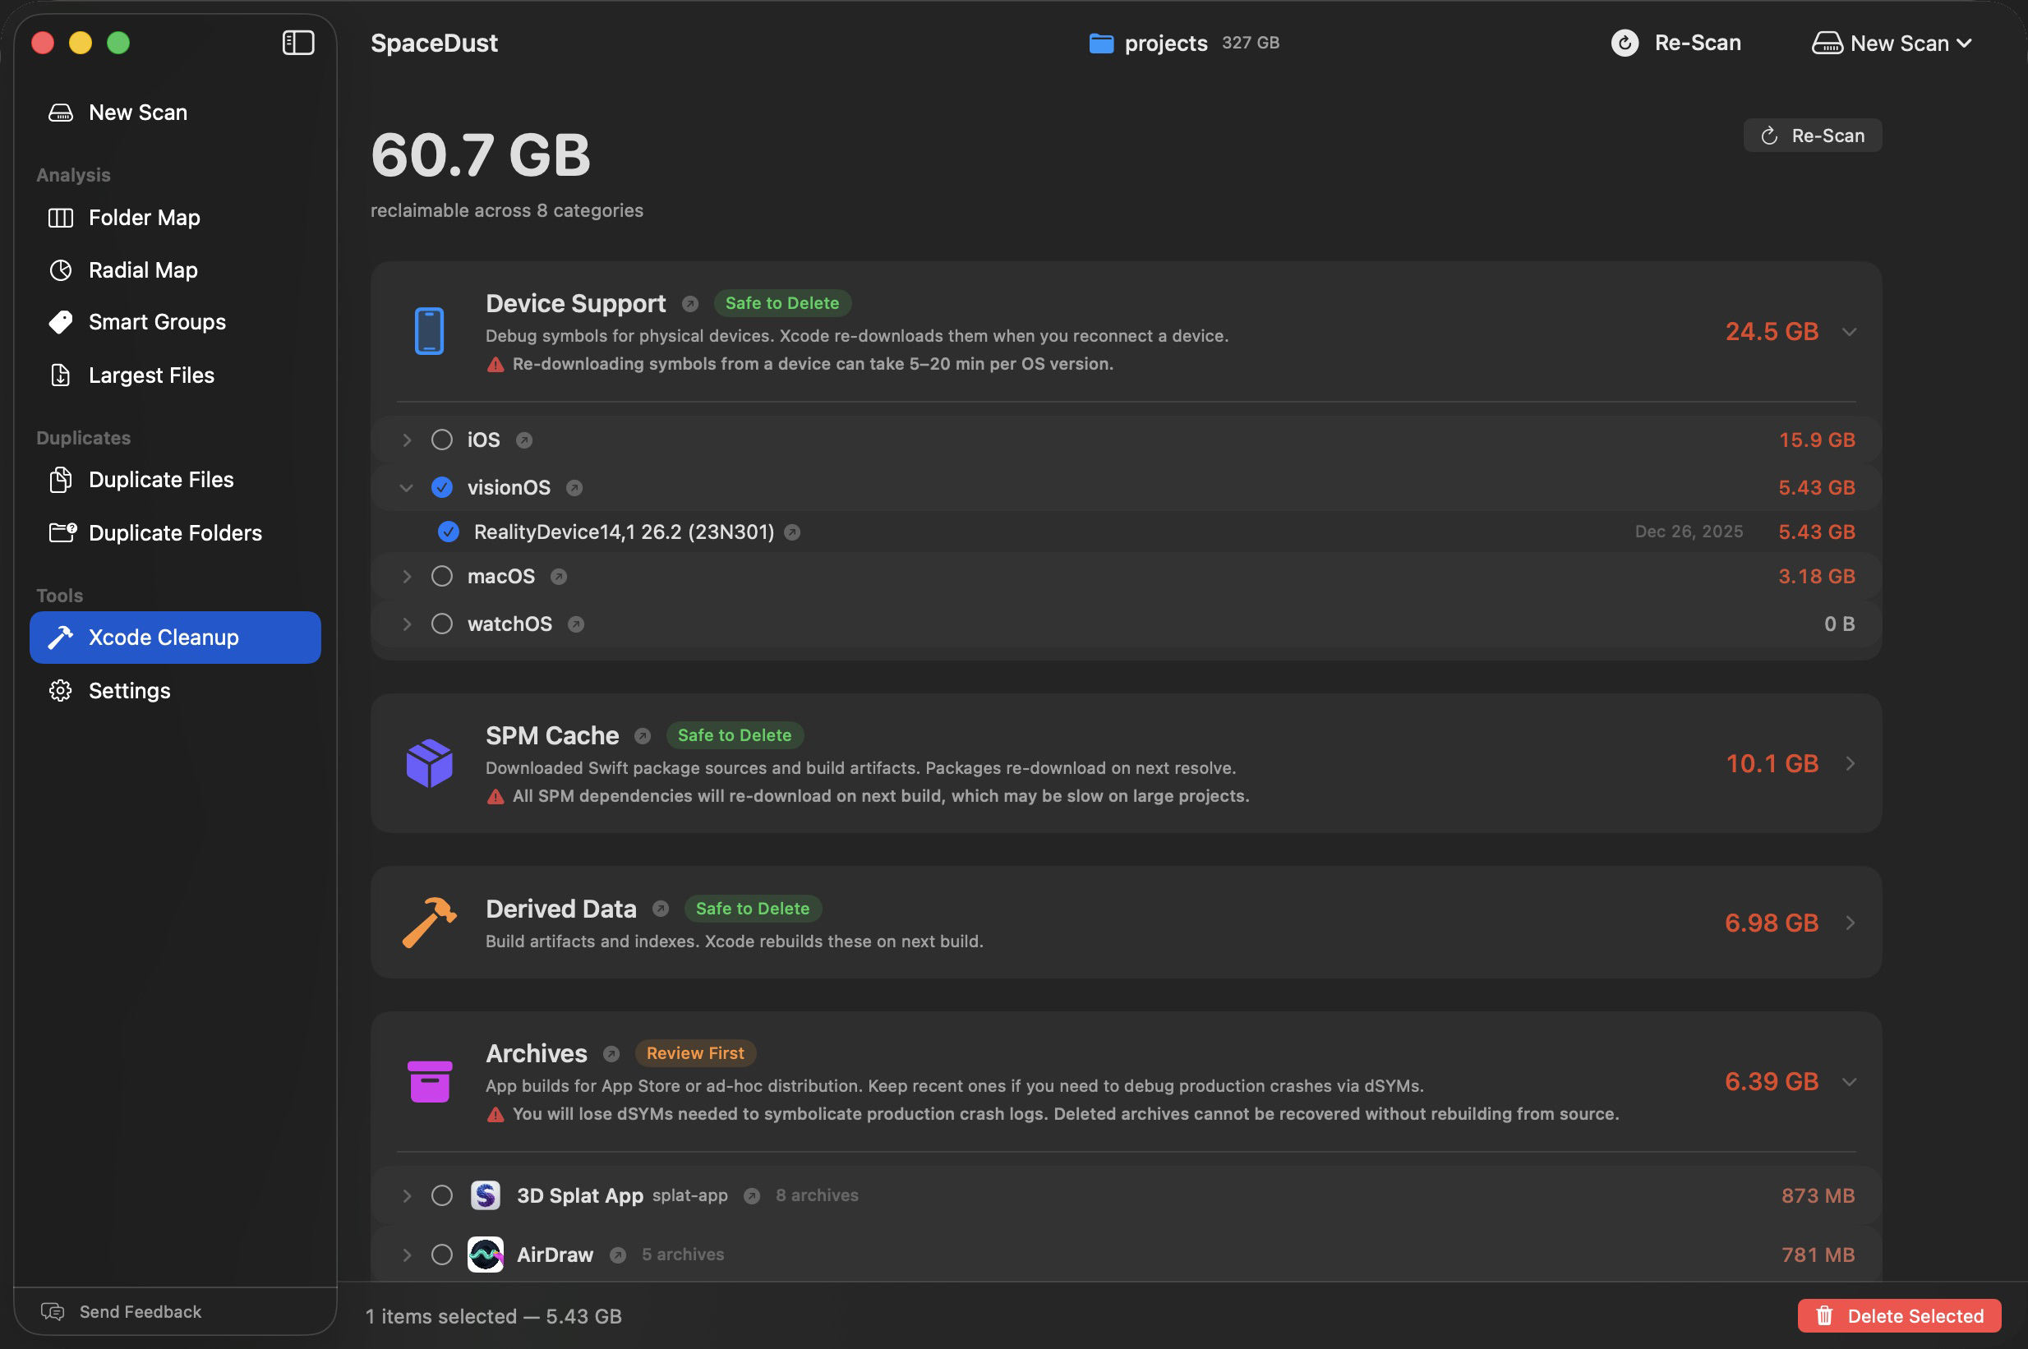Toggle the sidebar visibility icon
The height and width of the screenshot is (1349, 2028).
click(x=297, y=42)
